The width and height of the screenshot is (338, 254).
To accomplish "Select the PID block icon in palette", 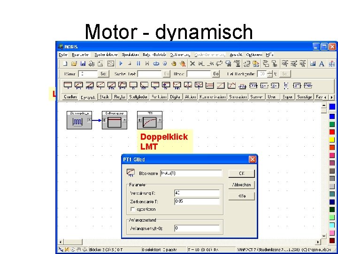I will point(177,85).
